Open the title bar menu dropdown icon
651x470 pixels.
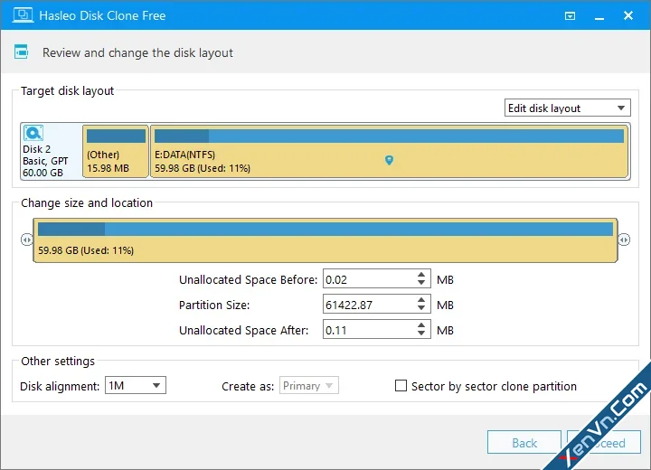pos(570,15)
